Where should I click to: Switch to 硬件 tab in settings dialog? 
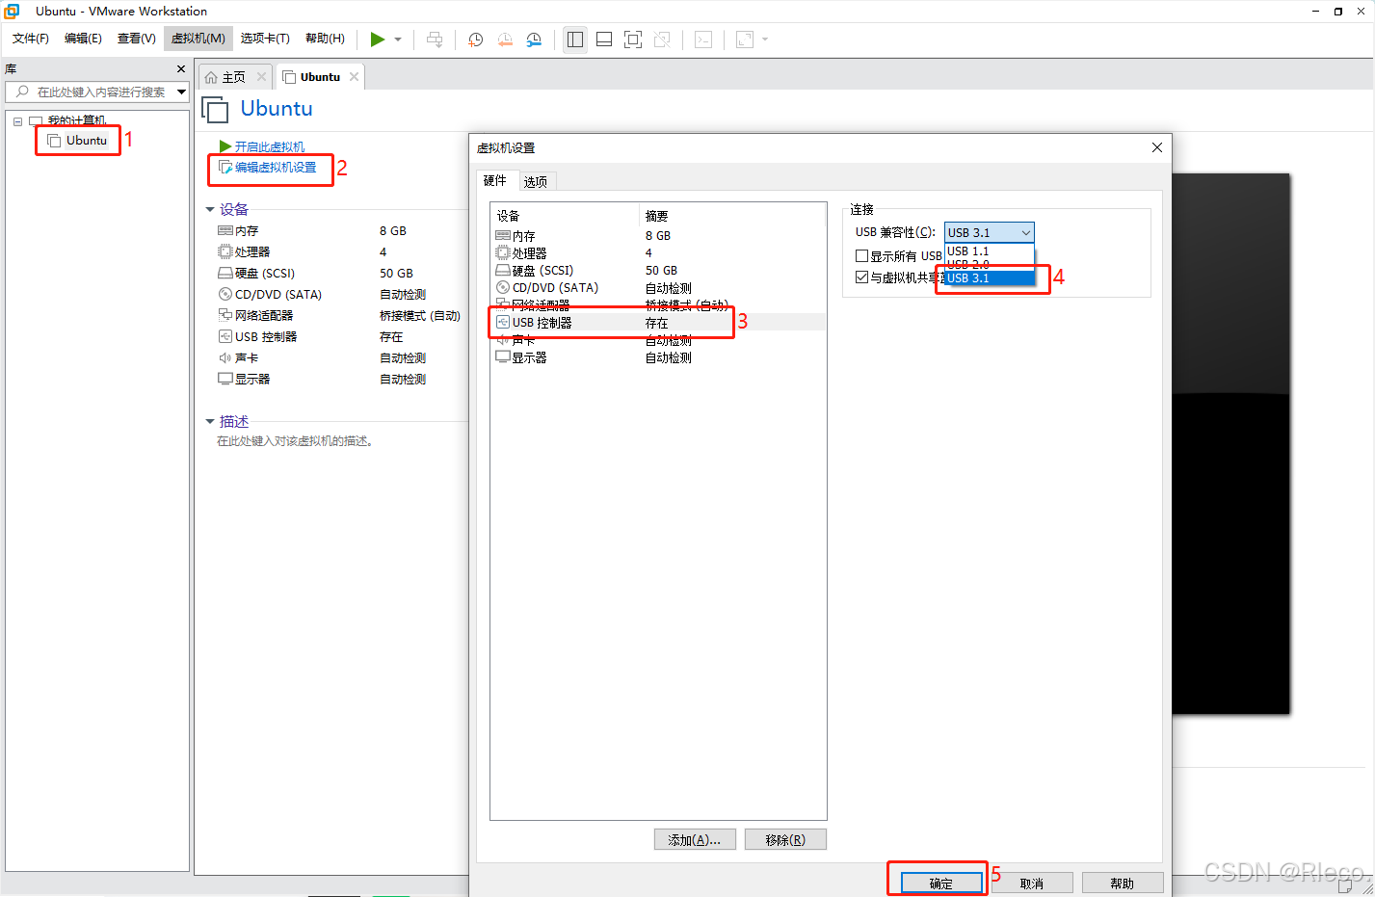point(495,181)
